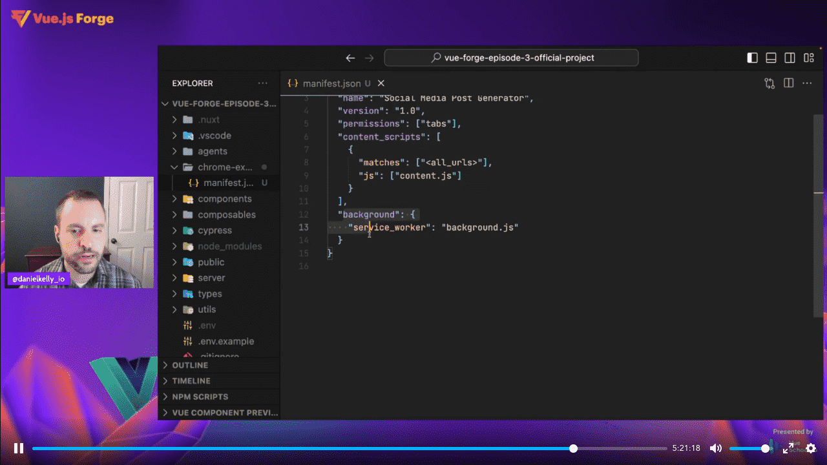The width and height of the screenshot is (827, 465).
Task: Open editor more actions ellipsis
Action: click(807, 83)
